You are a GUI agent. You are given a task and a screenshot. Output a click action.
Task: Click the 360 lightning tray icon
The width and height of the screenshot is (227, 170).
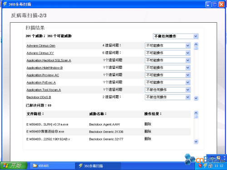pyautogui.click(x=205, y=166)
